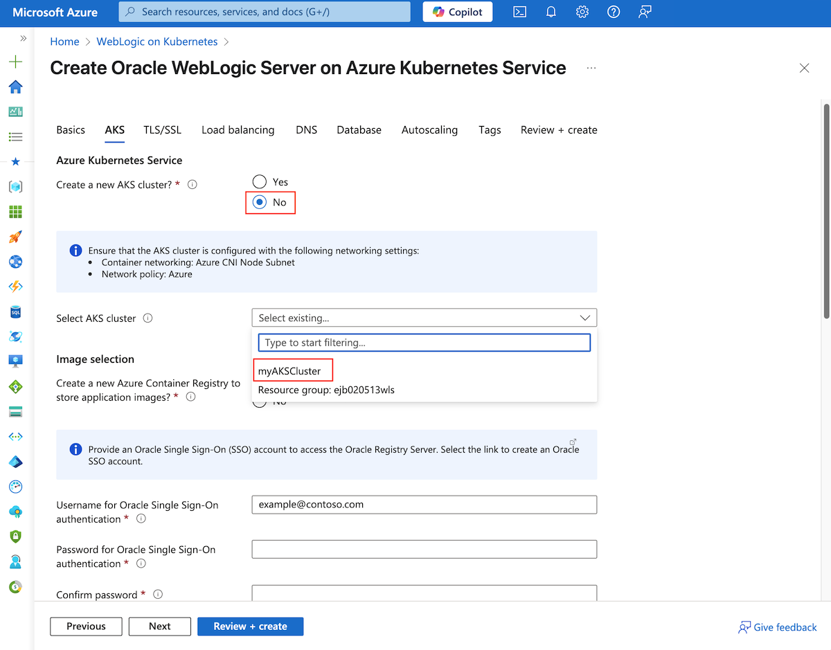Open the Give feedback link
831x650 pixels.
click(777, 627)
